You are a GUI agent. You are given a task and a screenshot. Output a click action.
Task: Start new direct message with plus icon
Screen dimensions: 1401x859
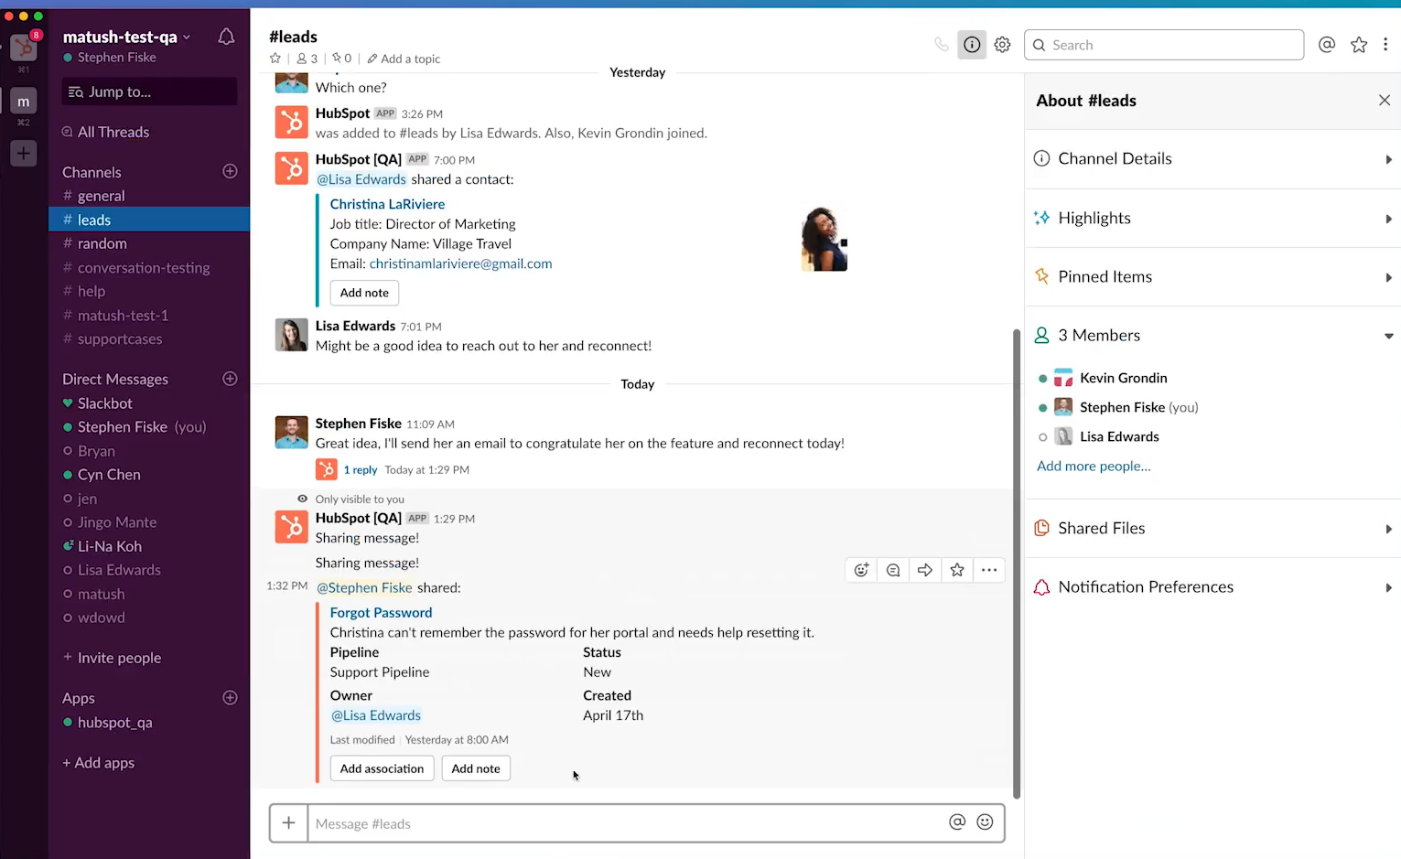pos(230,379)
